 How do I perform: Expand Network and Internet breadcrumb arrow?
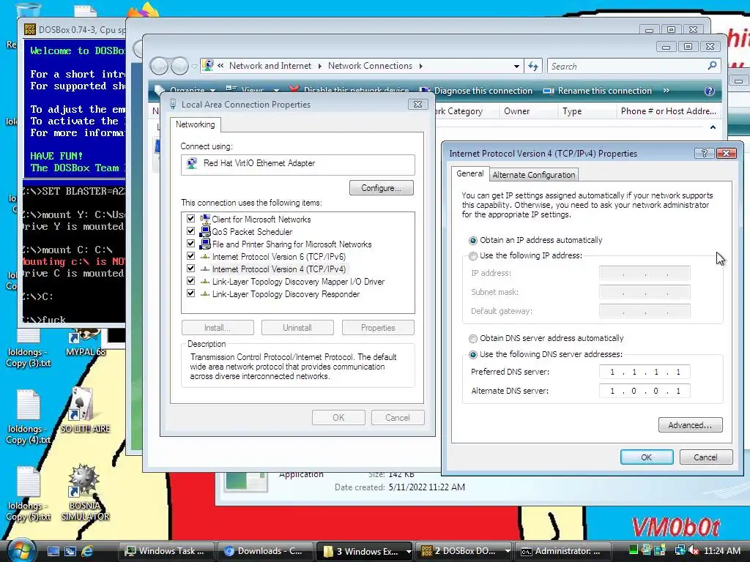(x=319, y=66)
